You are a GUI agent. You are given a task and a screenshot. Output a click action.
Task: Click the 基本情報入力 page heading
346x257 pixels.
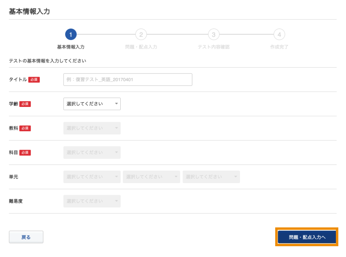(29, 11)
